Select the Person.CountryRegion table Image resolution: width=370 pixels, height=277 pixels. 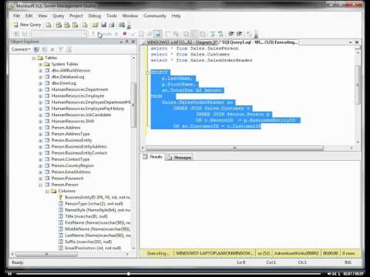[72, 165]
